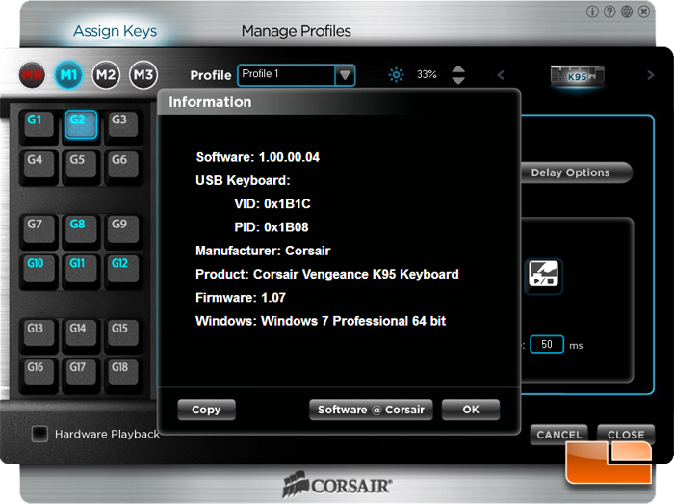Click the MR macro record button

tap(32, 75)
